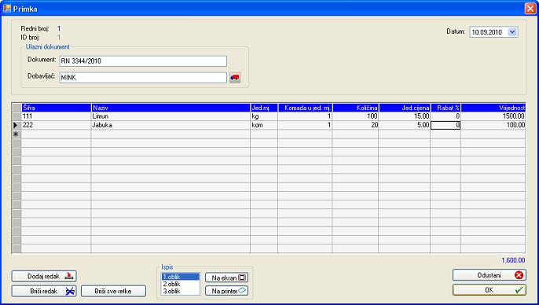Click the top-left grid corner selector

tap(16, 108)
